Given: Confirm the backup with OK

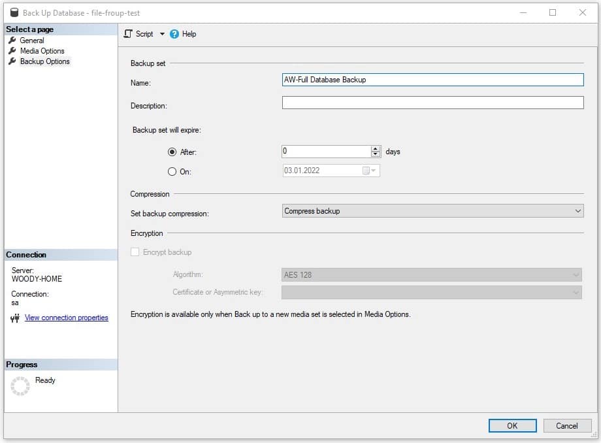Looking at the screenshot, I should pos(512,425).
